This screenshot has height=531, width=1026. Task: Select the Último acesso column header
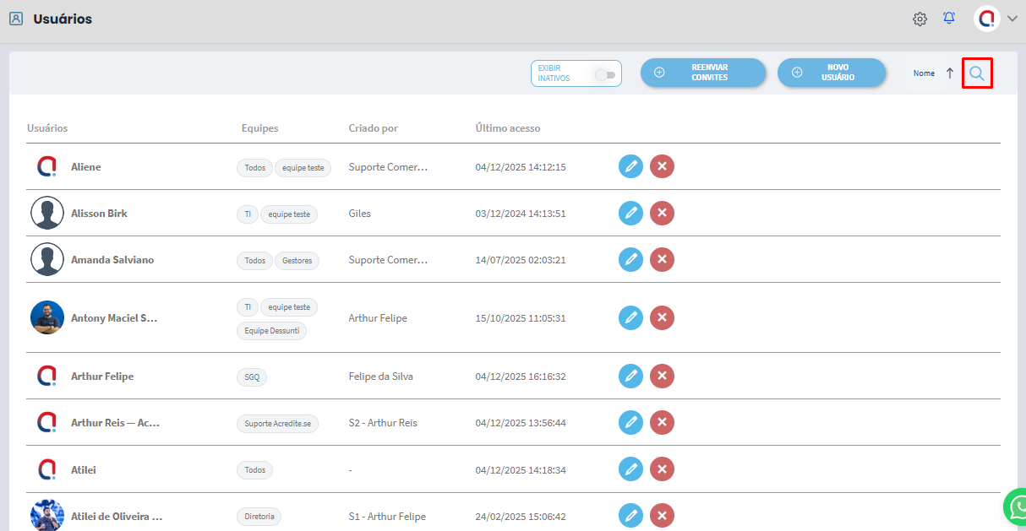pyautogui.click(x=507, y=128)
